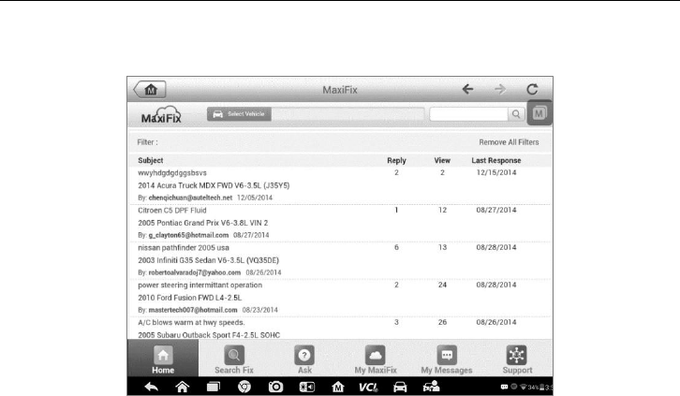The width and height of the screenshot is (680, 396).
Task: Tap the Android home icon
Action: pyautogui.click(x=182, y=387)
